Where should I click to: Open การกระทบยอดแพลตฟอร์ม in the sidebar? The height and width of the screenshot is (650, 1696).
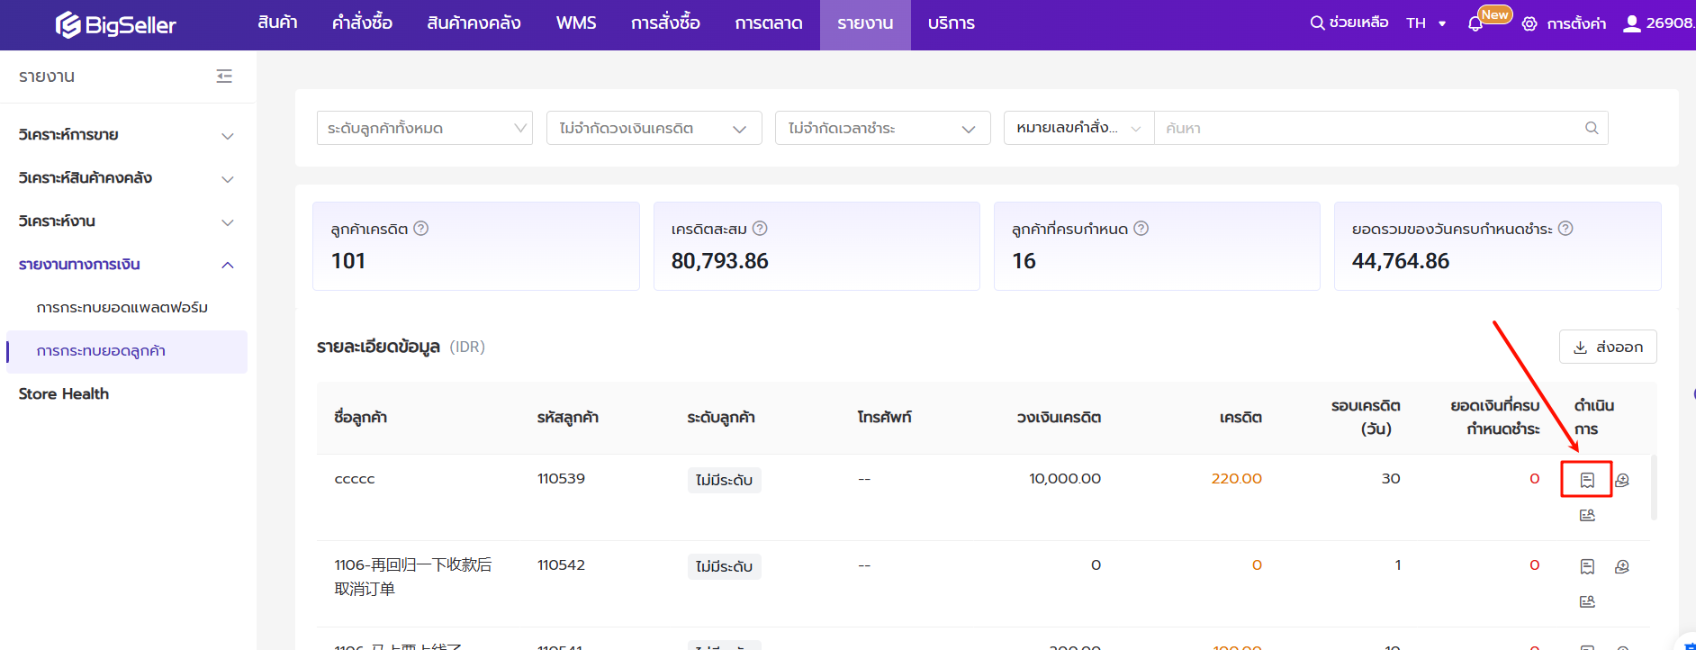(x=122, y=308)
